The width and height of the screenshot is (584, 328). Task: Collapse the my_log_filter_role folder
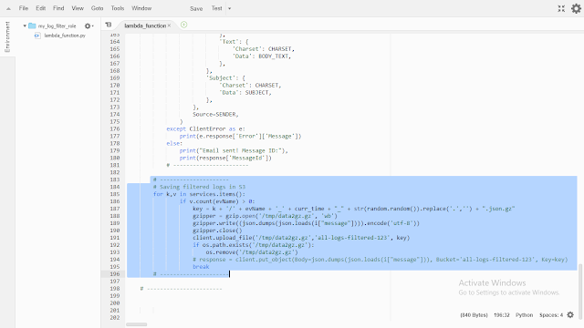click(x=25, y=26)
